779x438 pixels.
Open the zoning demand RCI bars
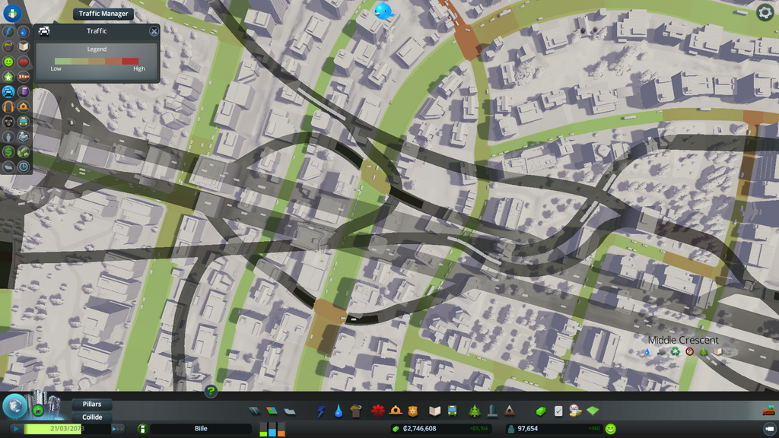click(272, 429)
